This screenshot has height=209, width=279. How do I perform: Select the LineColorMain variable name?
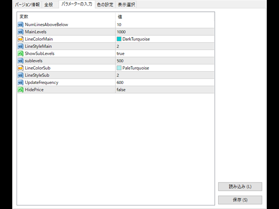click(x=39, y=39)
